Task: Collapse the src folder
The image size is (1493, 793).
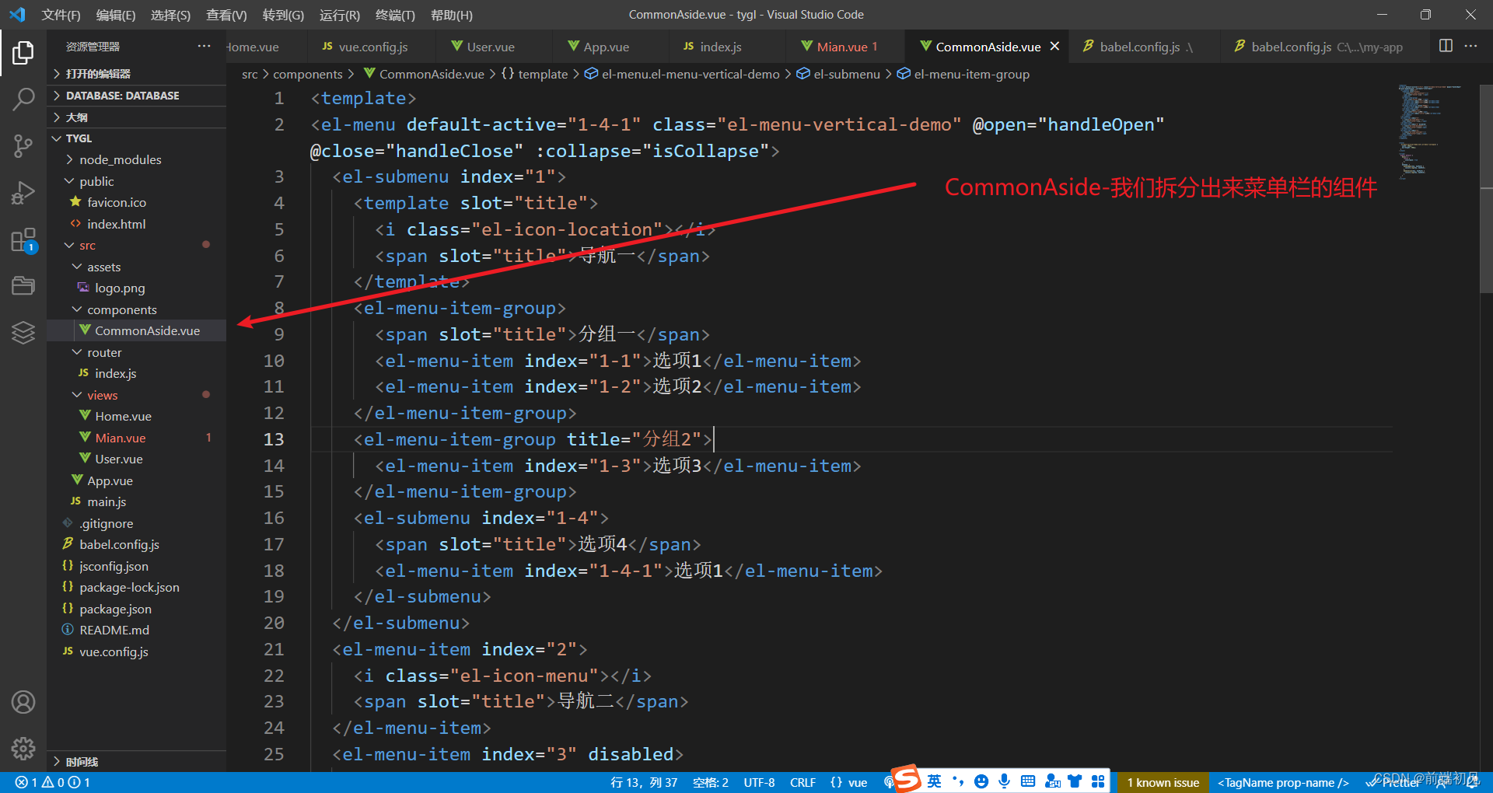Action: 137,245
